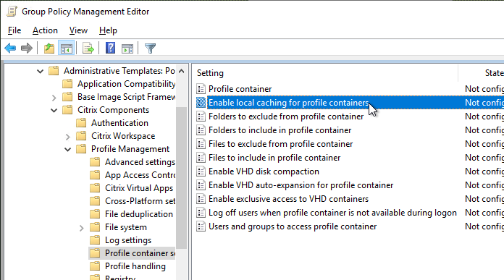Open Help via blue question mark icon
The width and height of the screenshot is (504, 280).
[x=111, y=48]
